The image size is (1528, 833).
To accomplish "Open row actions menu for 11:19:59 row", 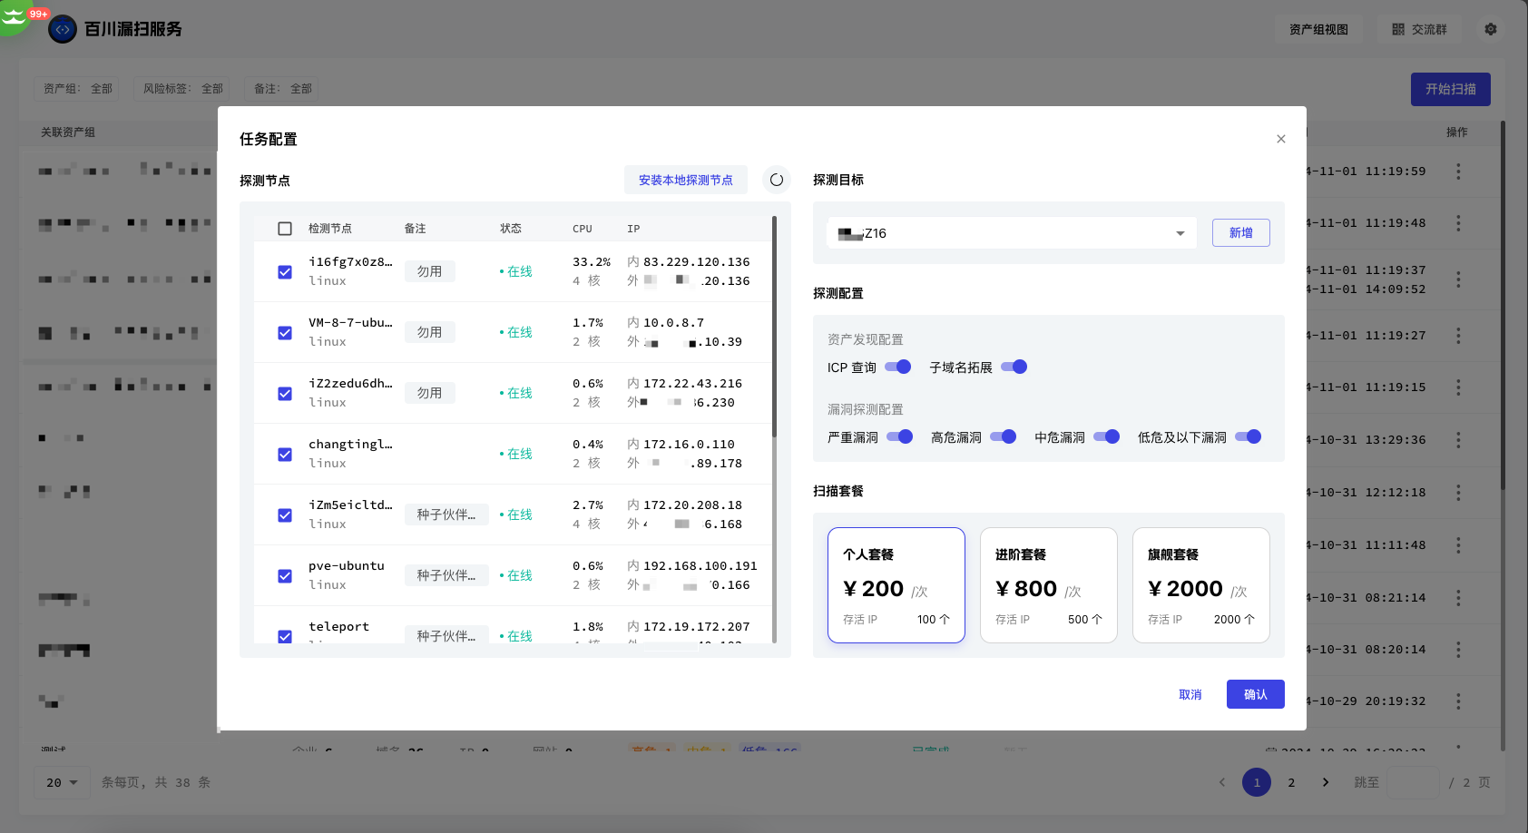I will point(1458,171).
